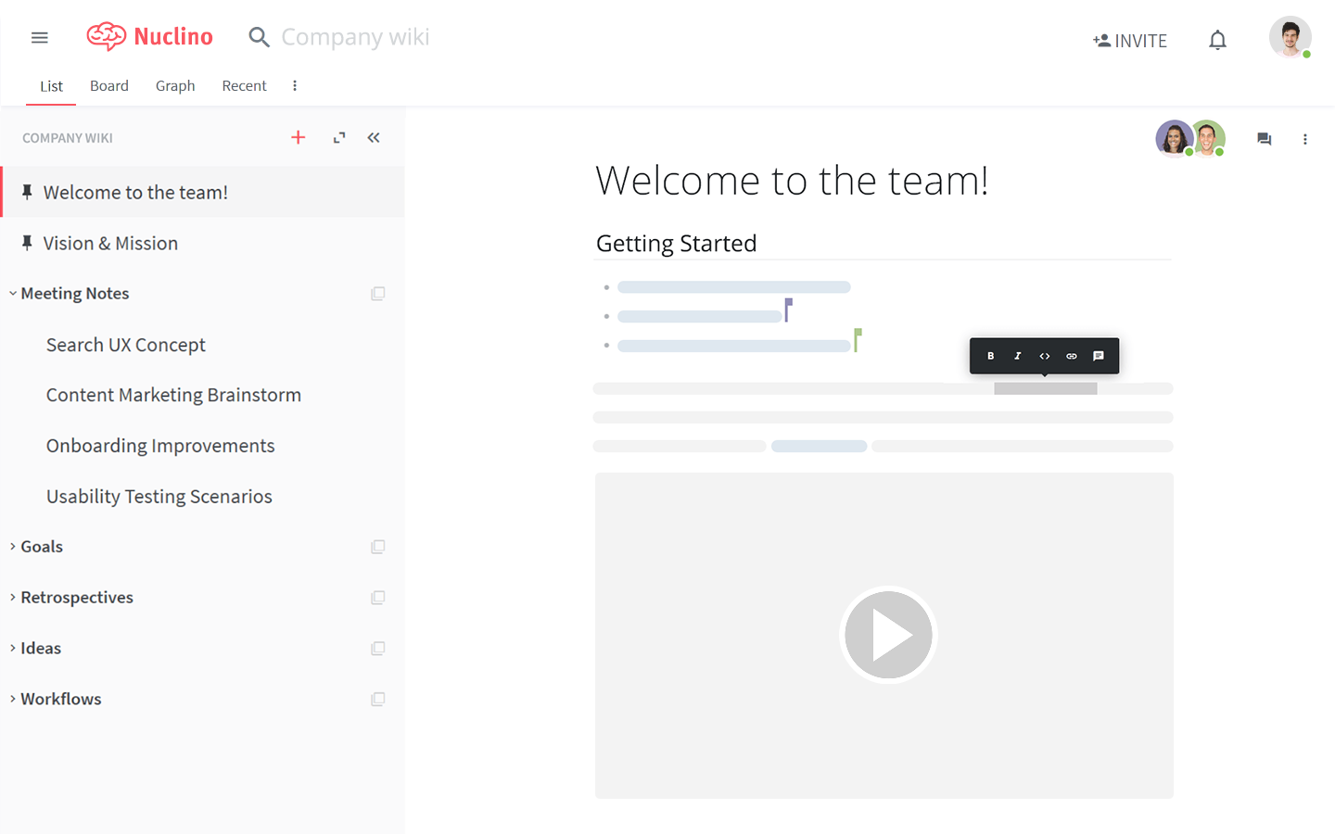Unpin the "Welcome to the team!" item
The height and width of the screenshot is (834, 1335).
(27, 191)
